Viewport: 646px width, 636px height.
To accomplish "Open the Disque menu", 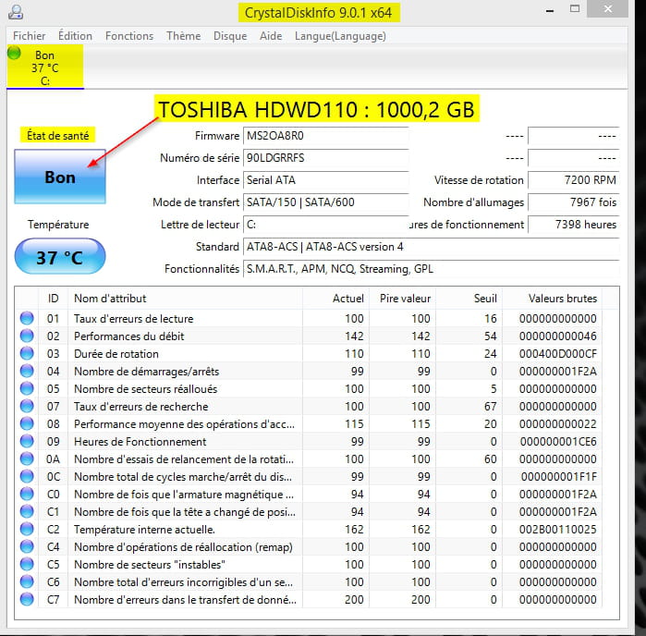I will click(x=230, y=36).
